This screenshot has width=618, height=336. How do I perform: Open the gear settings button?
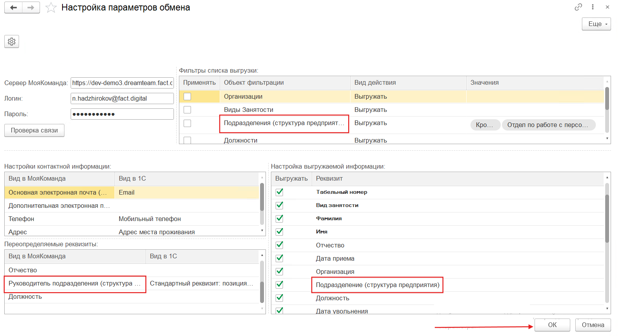coord(12,42)
